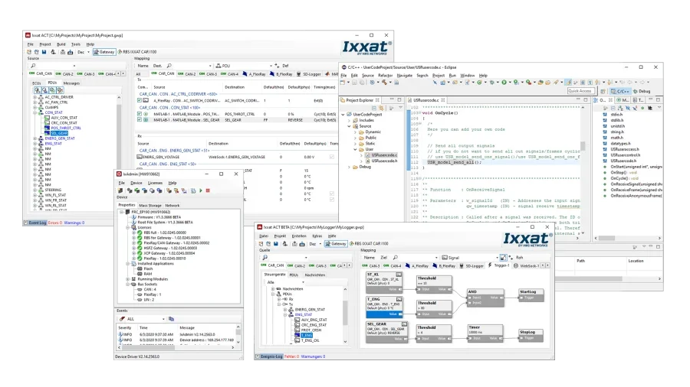Click the signal icon on ST_KL block
The image size is (690, 387).
(398, 275)
